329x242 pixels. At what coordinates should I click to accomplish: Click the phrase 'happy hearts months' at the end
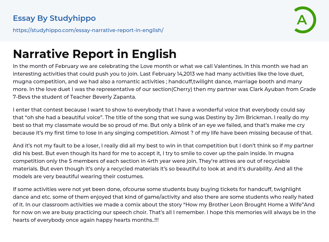pyautogui.click(x=129, y=220)
